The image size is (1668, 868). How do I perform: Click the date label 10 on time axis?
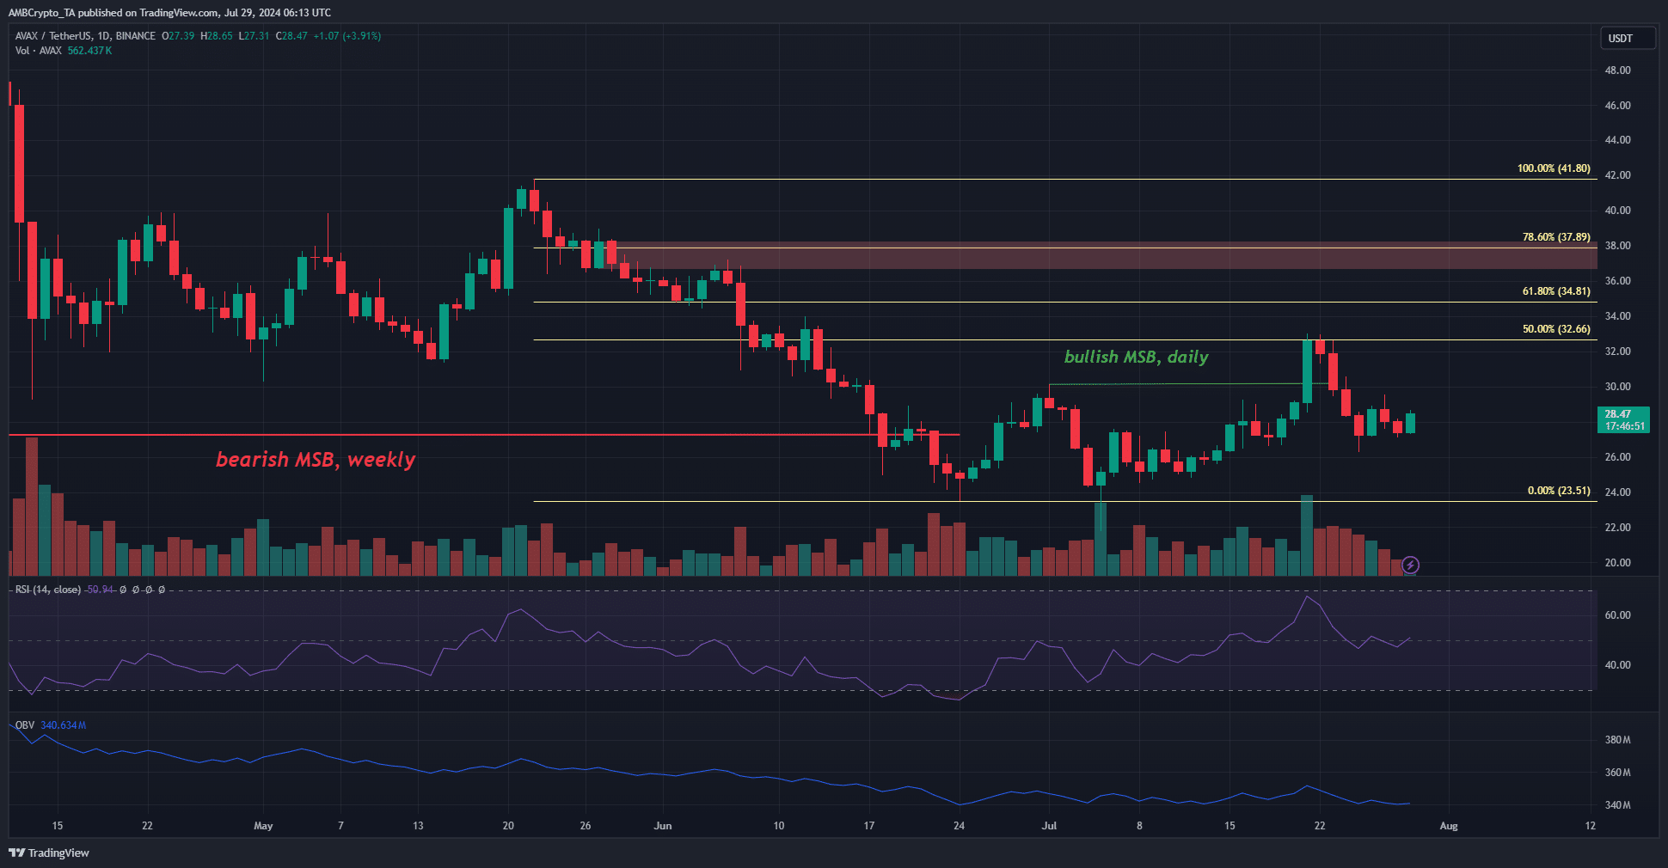coord(779,826)
